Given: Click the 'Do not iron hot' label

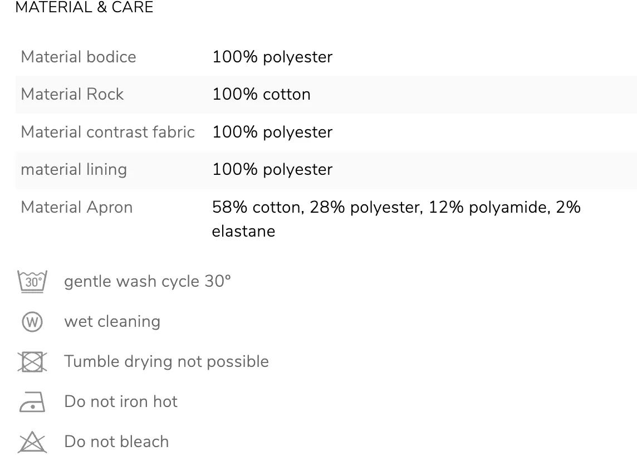Looking at the screenshot, I should pyautogui.click(x=121, y=401).
